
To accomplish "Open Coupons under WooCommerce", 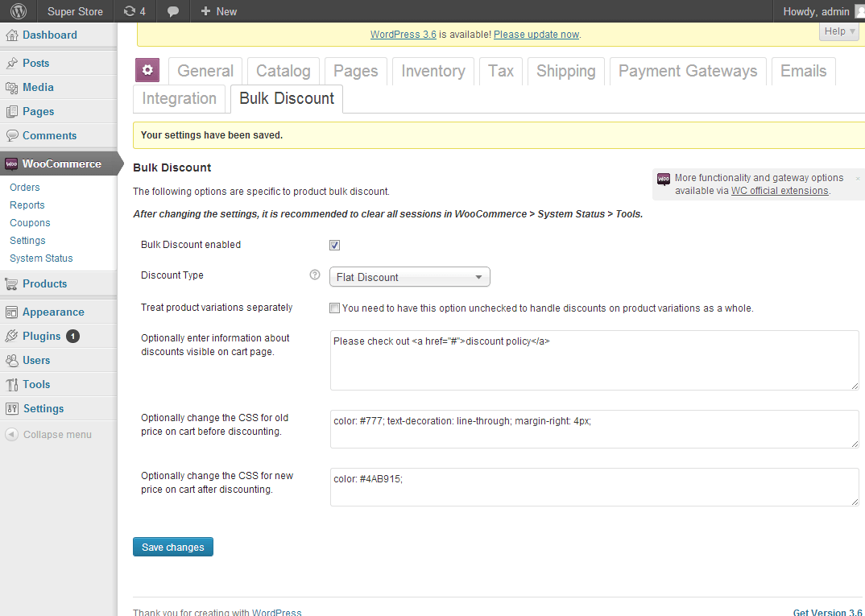I will click(30, 223).
